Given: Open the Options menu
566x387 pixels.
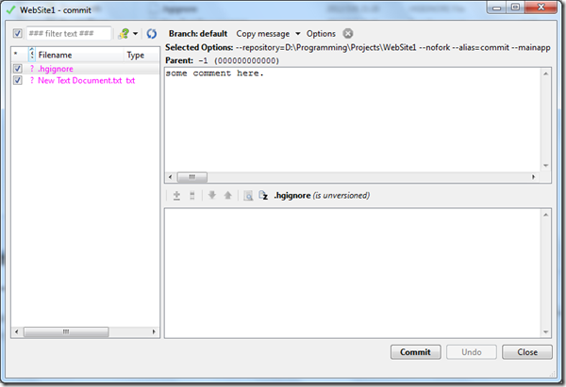Looking at the screenshot, I should point(321,34).
